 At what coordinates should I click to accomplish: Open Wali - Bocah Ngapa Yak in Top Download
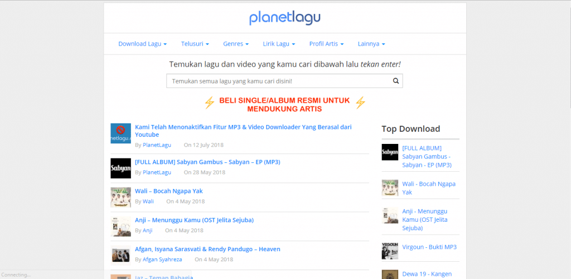click(429, 188)
